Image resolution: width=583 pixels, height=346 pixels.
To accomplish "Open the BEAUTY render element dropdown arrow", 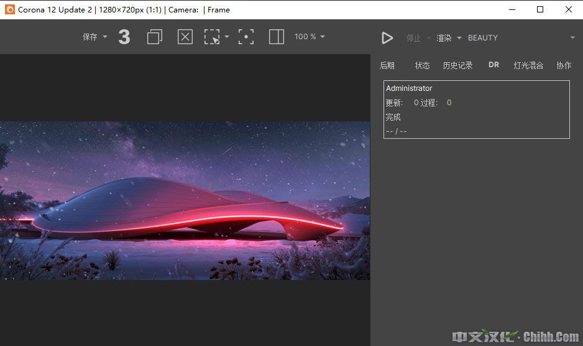I will [572, 38].
